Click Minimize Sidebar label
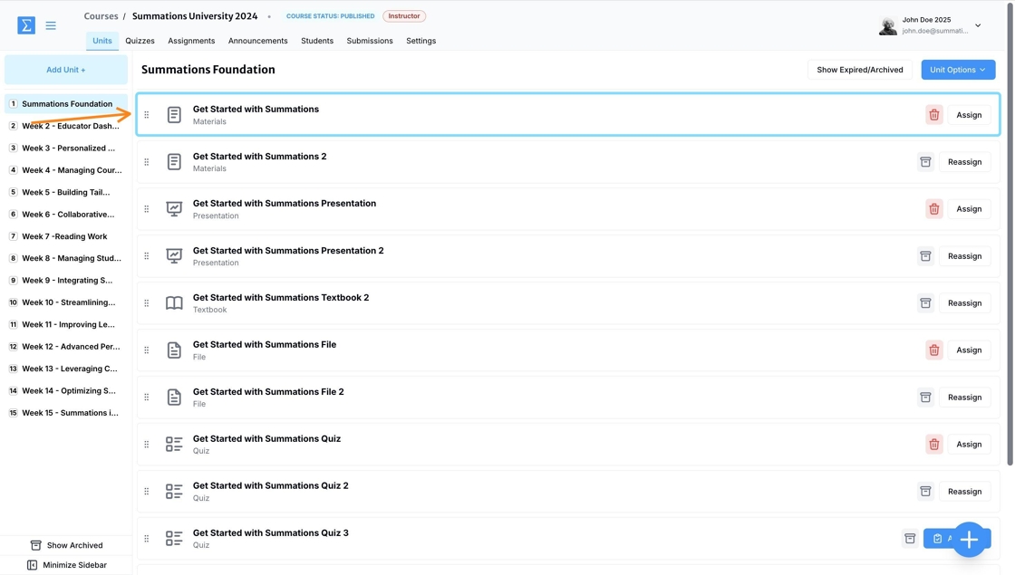 click(x=74, y=565)
